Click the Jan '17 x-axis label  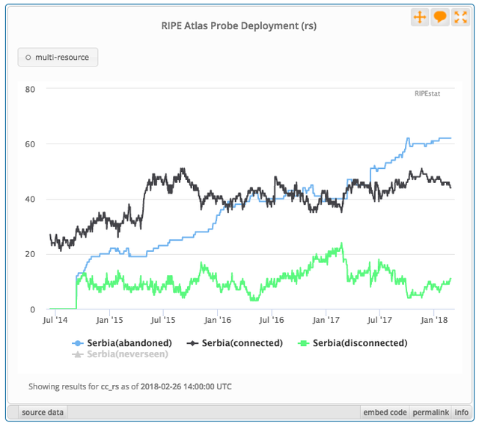(x=326, y=320)
